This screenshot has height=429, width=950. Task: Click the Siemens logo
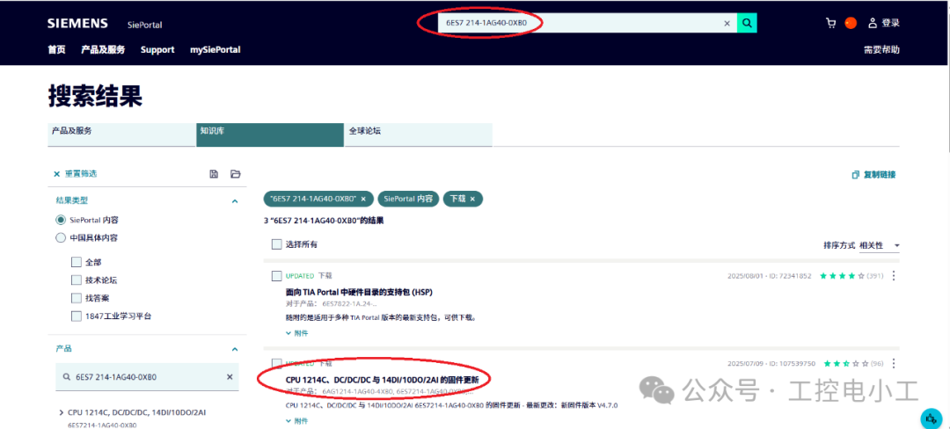pos(77,24)
